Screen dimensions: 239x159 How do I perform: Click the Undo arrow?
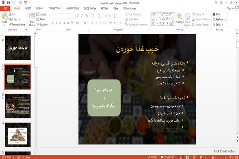14,3
